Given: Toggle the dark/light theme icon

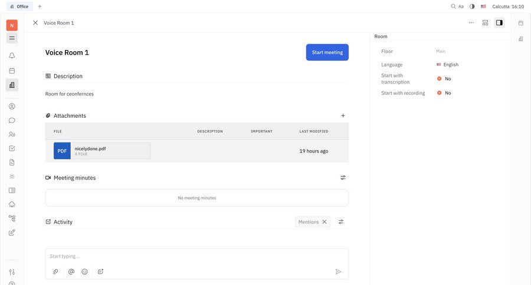Looking at the screenshot, I should [472, 6].
